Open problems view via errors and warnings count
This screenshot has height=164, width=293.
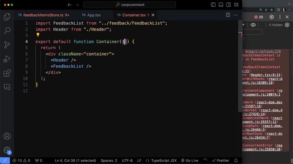[21, 160]
